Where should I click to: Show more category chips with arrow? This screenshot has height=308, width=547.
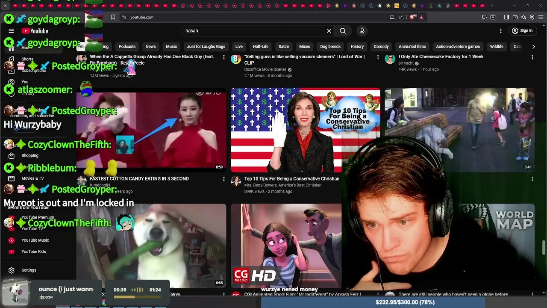[533, 47]
